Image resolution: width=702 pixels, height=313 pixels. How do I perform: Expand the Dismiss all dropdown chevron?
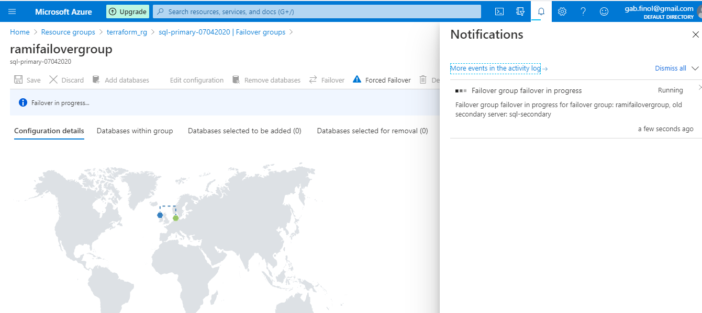695,68
